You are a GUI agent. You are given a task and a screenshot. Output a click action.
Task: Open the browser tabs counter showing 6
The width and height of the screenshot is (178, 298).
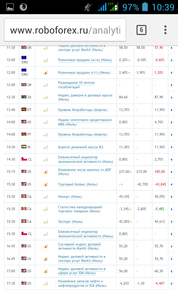(141, 30)
